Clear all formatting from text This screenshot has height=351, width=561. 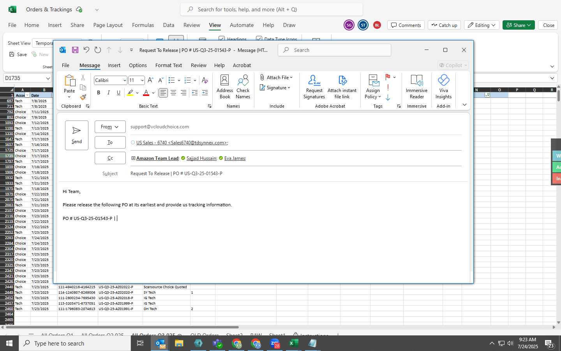pos(205,80)
